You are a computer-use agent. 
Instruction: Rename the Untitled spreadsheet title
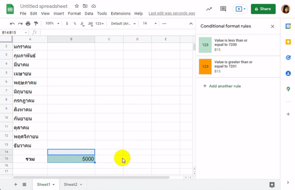click(44, 6)
